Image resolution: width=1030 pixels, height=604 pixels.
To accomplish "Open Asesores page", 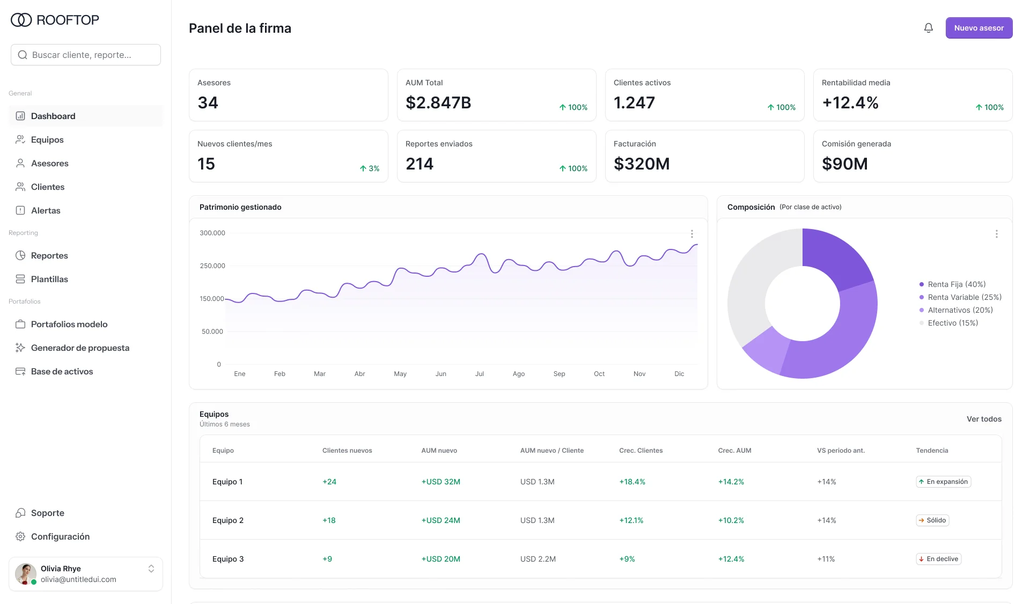I will [x=86, y=163].
